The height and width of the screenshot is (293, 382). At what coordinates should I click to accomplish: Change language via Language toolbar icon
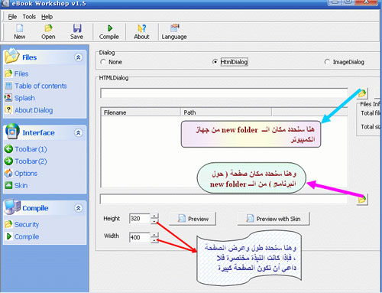pos(175,28)
